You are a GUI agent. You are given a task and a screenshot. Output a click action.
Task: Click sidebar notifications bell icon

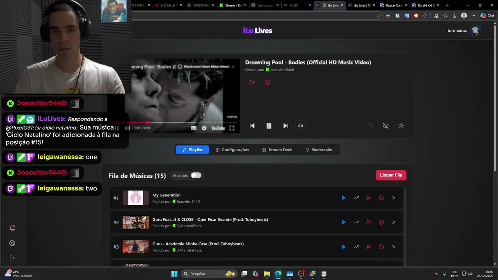(12, 228)
